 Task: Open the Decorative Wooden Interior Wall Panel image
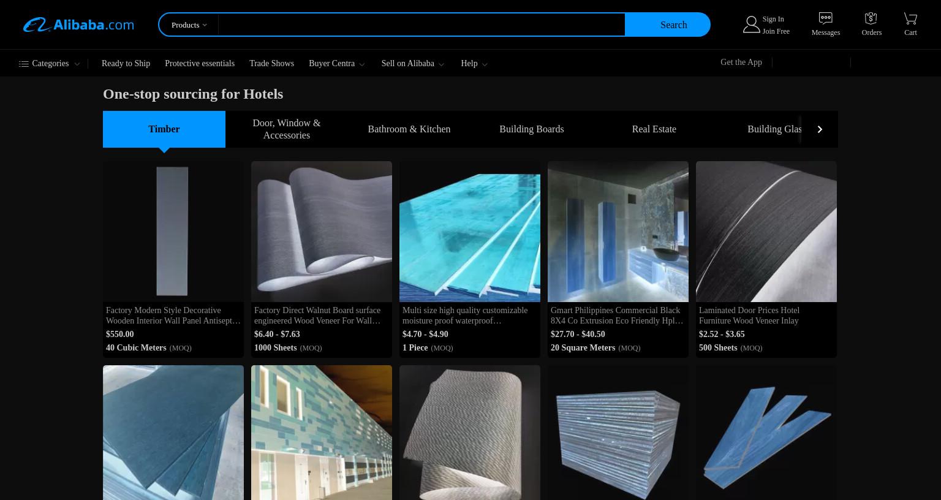[173, 232]
